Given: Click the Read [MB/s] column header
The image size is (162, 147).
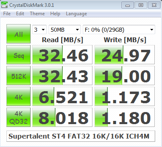Looking at the screenshot, I should pyautogui.click(x=62, y=40).
